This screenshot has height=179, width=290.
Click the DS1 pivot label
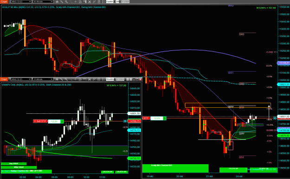pos(242,157)
